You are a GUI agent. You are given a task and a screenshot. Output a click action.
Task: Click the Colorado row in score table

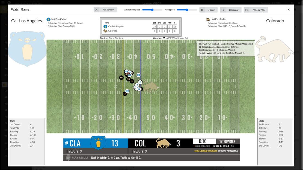point(140,31)
